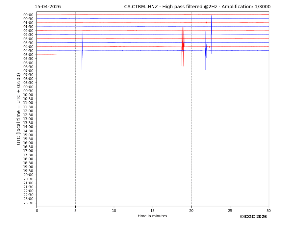This screenshot has height=229, width=305.
Task: Click the red double spike near minute 19
Action: coord(183,46)
